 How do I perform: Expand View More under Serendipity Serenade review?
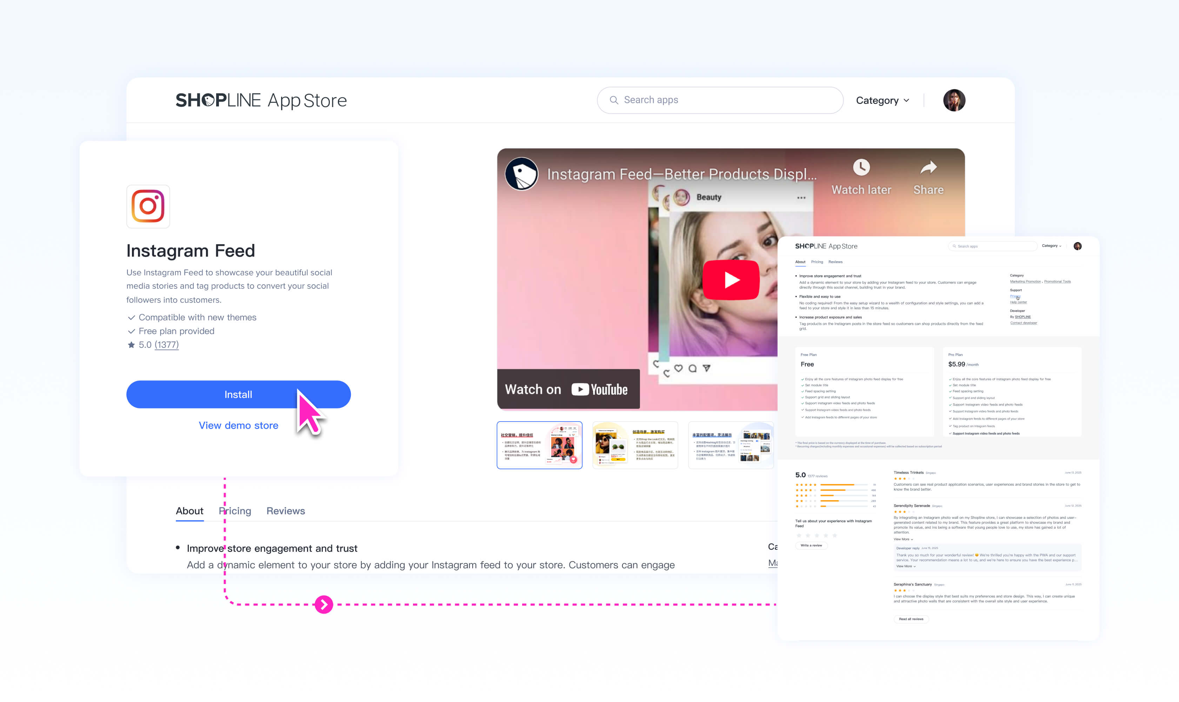tap(903, 539)
